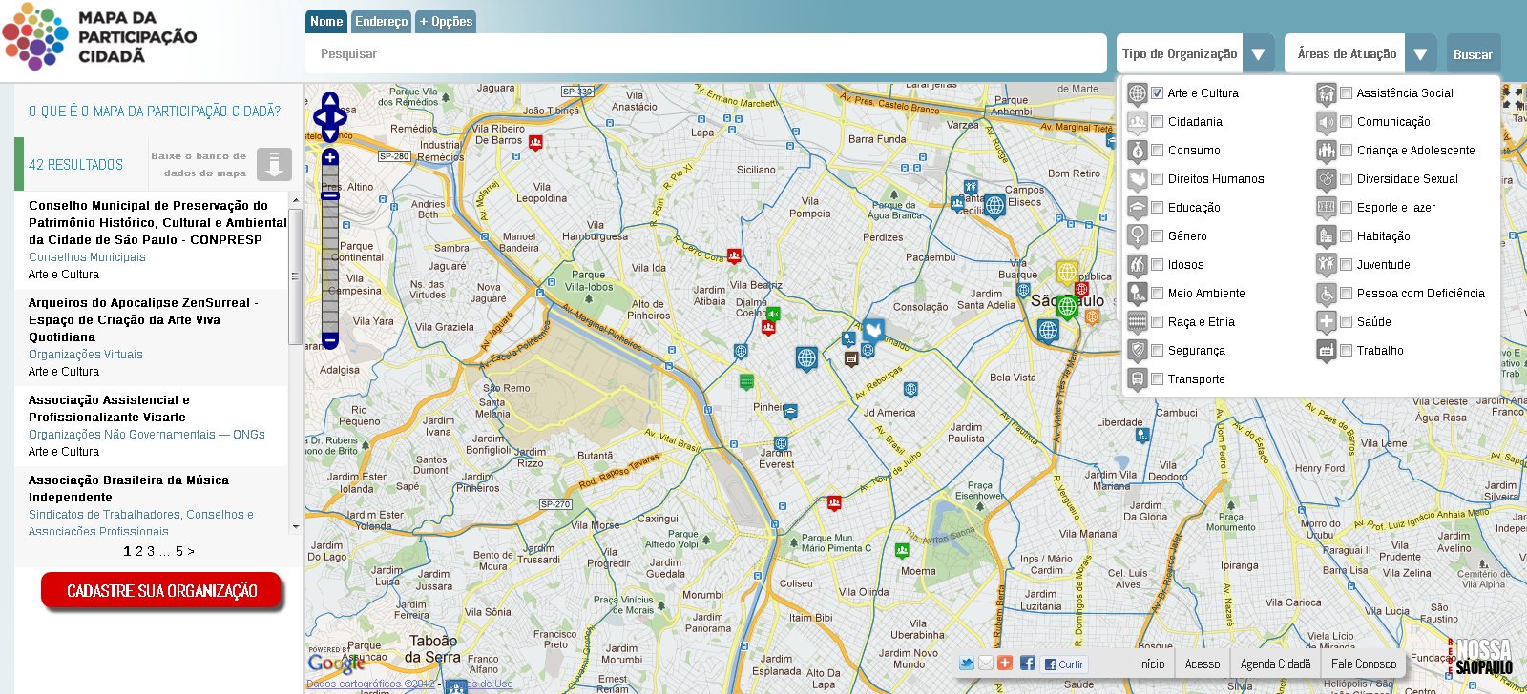Open Agenda Cidadã in the bottom menu

click(x=1275, y=664)
